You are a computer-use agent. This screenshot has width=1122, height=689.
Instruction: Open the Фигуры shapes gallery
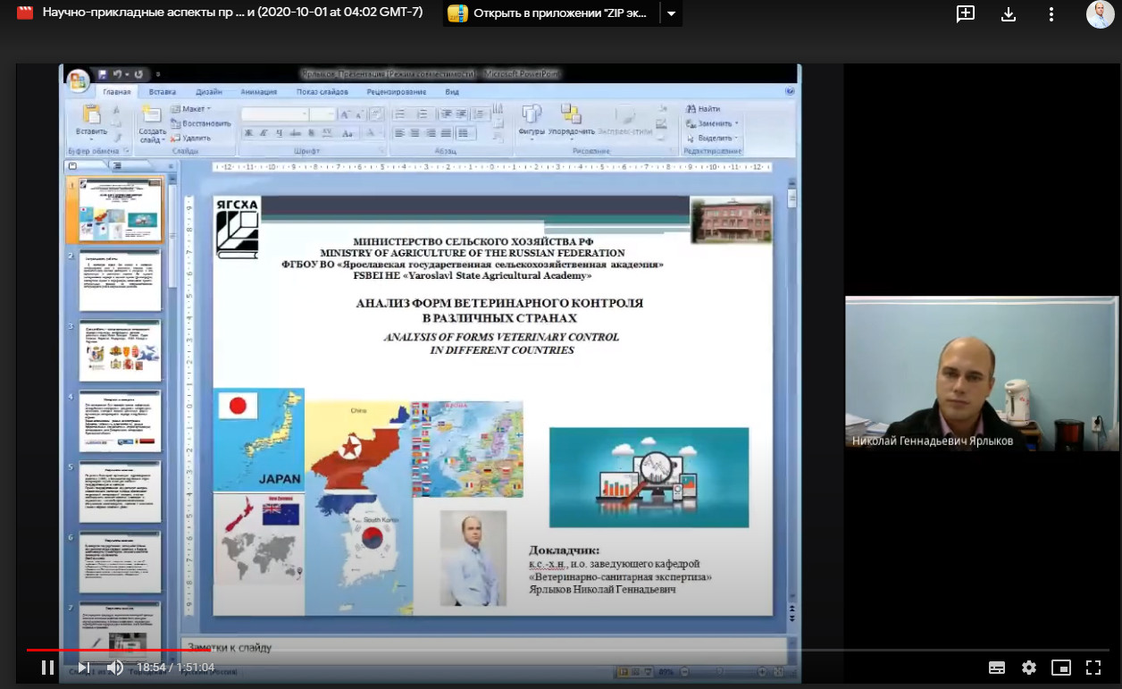[x=532, y=122]
